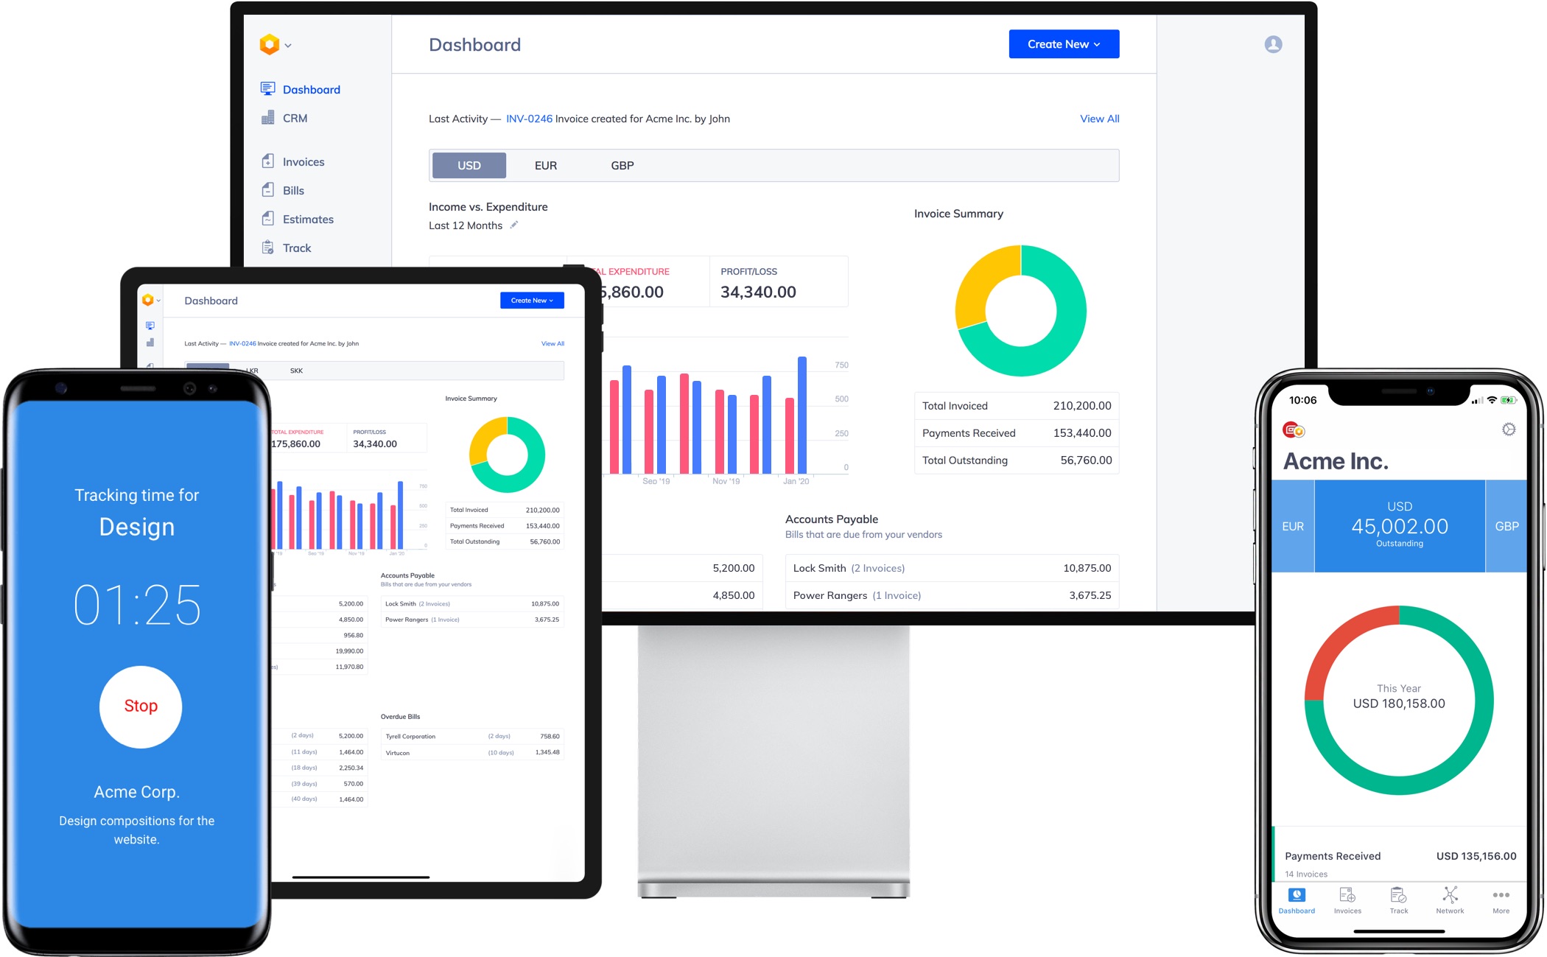This screenshot has width=1547, height=957.
Task: Select the EUR currency tab on desktop
Action: click(546, 165)
